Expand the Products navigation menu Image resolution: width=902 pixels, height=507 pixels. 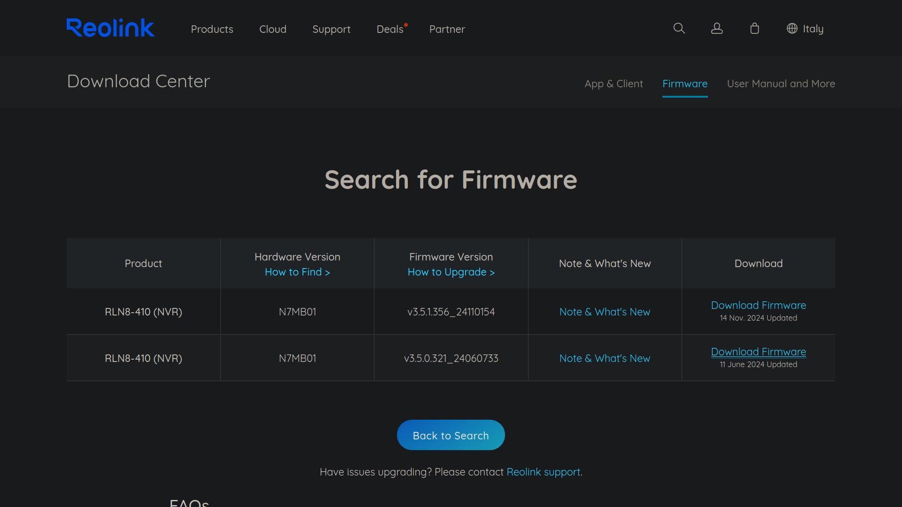coord(212,29)
